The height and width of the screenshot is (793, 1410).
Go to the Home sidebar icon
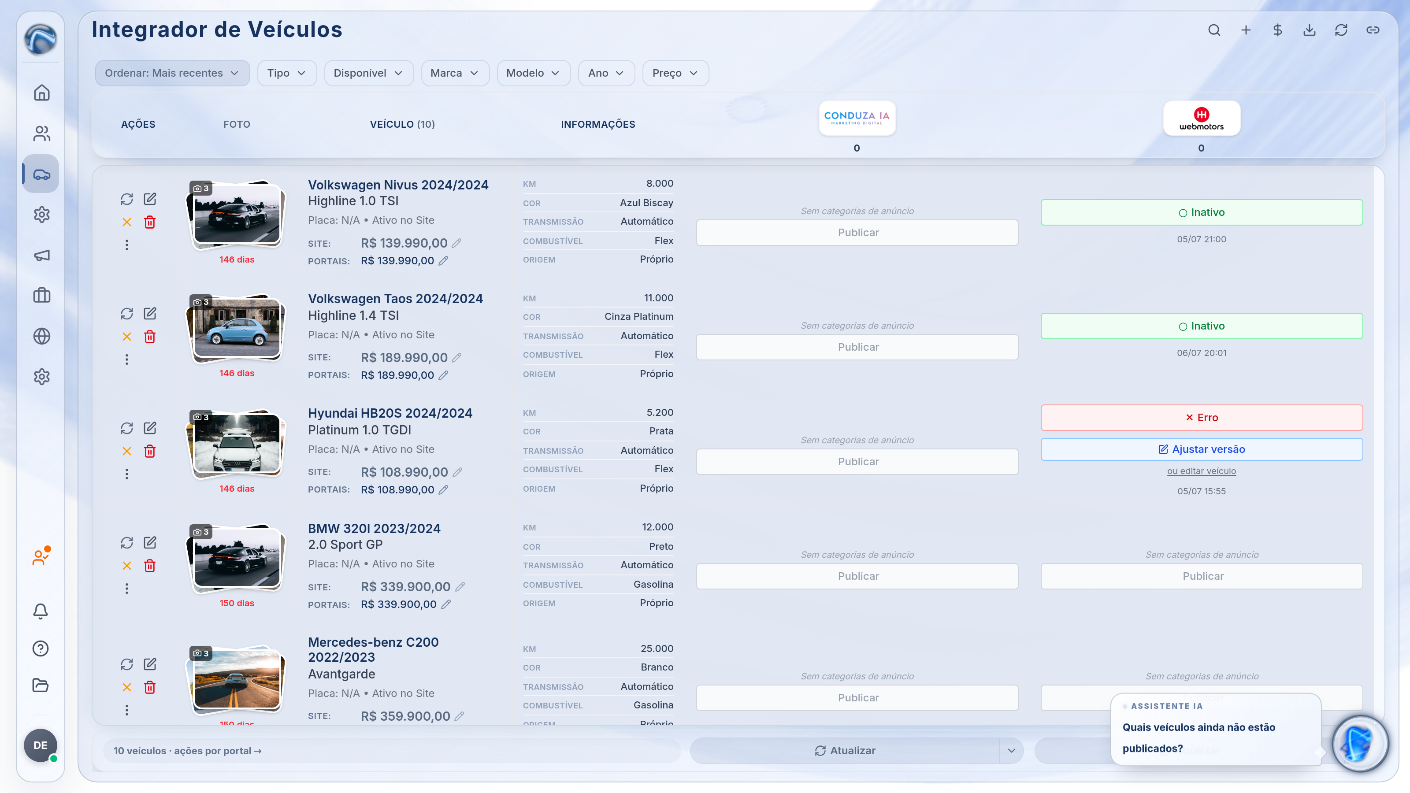[x=41, y=93]
